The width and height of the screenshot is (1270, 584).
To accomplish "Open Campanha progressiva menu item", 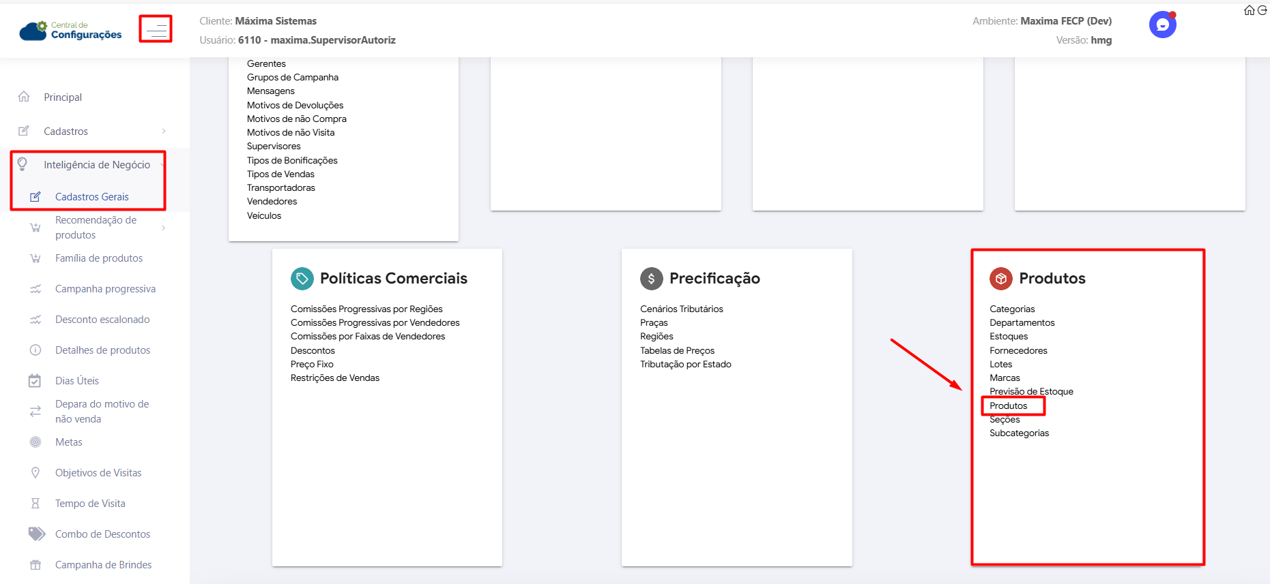I will [x=105, y=289].
